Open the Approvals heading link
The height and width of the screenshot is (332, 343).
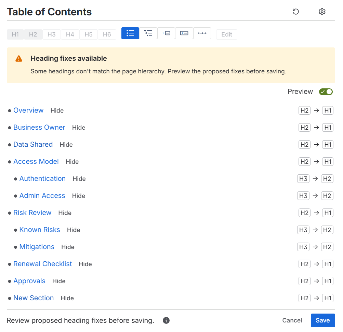point(29,281)
